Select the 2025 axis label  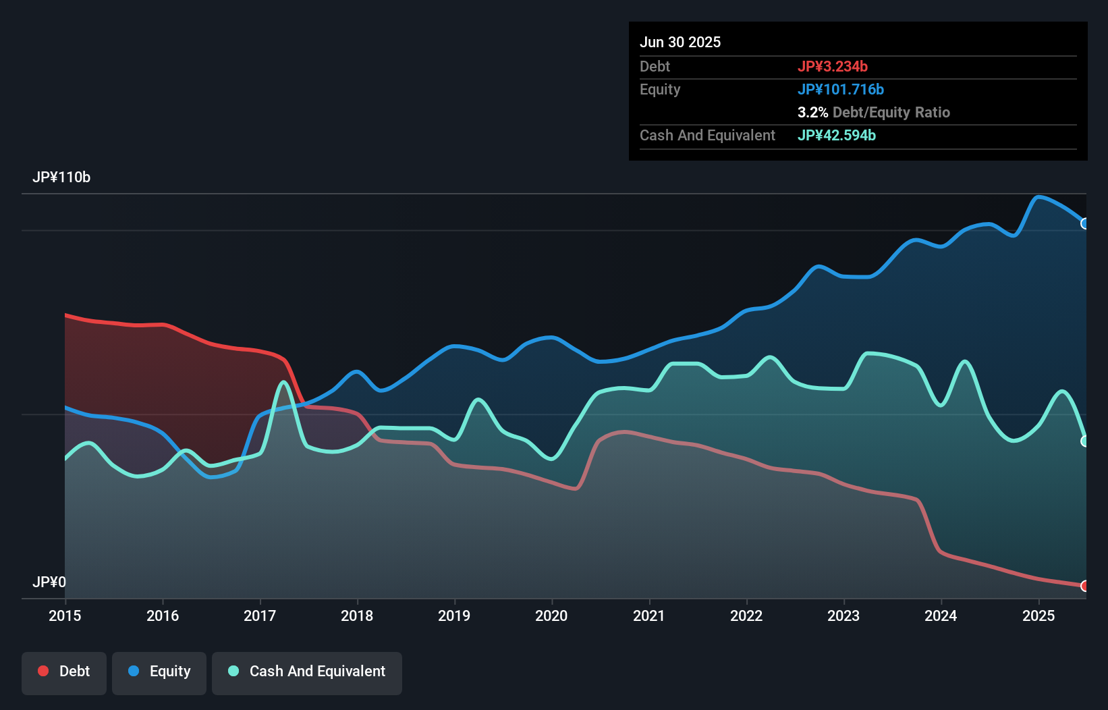tap(1038, 616)
